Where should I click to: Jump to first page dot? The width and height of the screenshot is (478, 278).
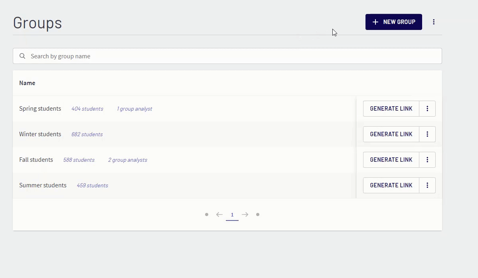point(207,214)
